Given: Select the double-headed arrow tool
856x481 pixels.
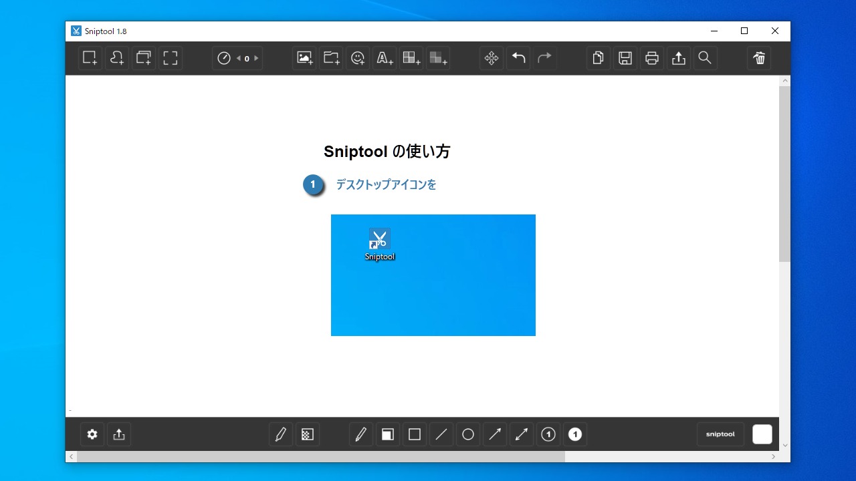Looking at the screenshot, I should click(x=522, y=434).
